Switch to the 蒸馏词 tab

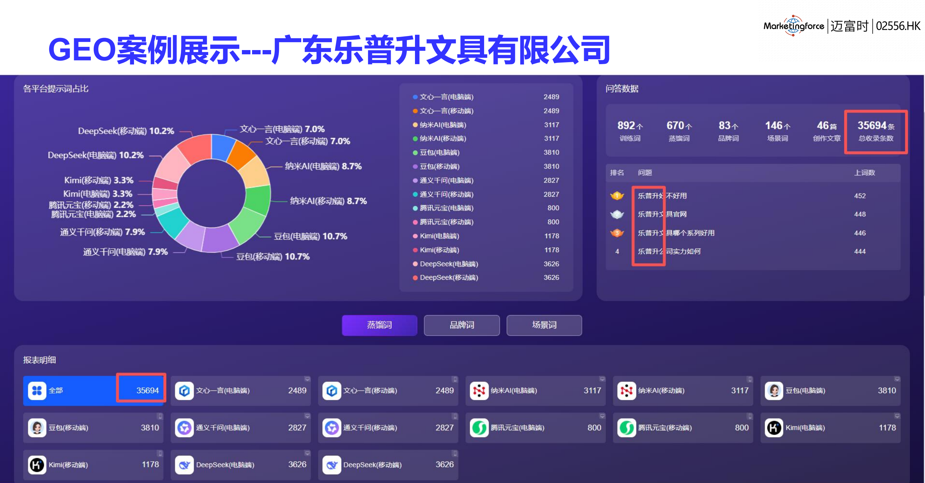tap(380, 325)
